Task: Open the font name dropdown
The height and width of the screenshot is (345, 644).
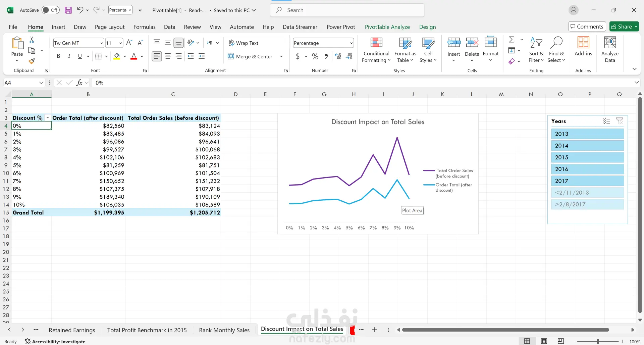Action: tap(102, 43)
